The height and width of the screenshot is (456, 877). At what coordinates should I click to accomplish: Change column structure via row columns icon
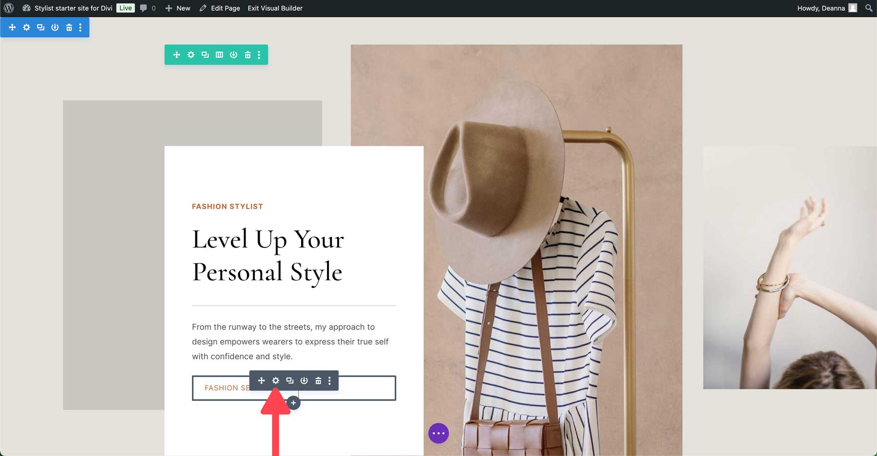click(x=219, y=55)
